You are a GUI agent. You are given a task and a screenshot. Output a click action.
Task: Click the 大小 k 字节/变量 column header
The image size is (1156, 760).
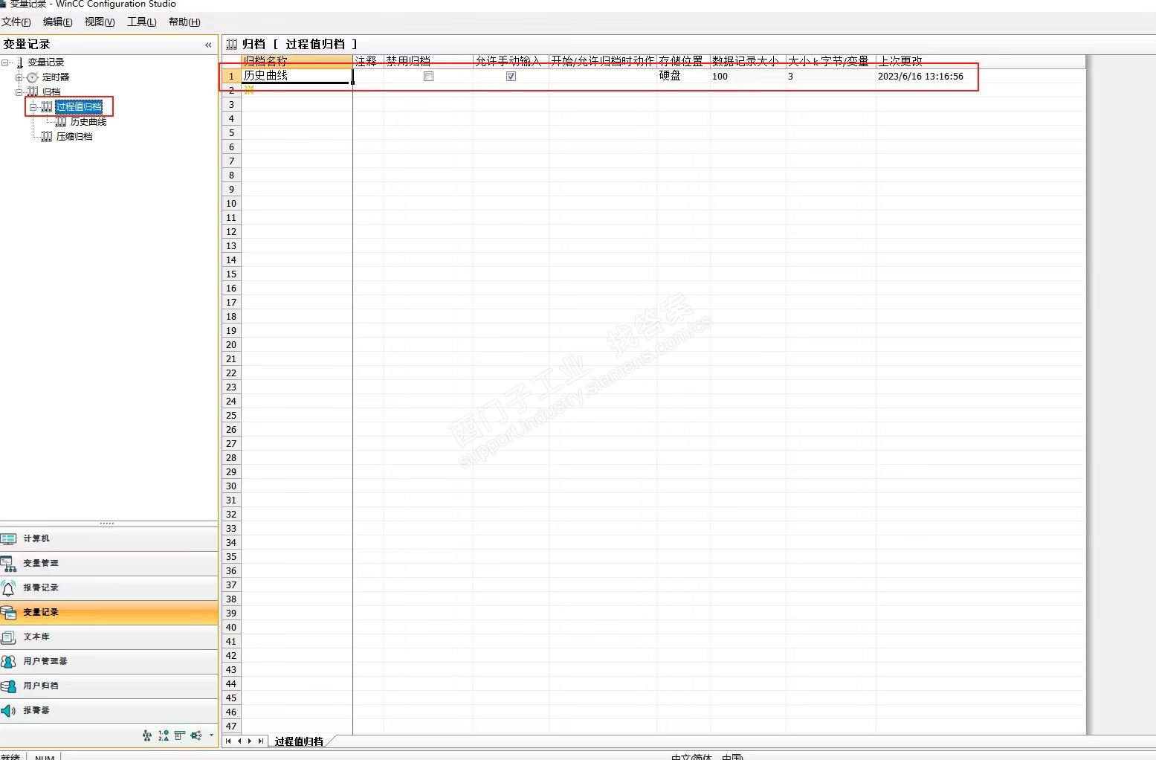point(831,61)
